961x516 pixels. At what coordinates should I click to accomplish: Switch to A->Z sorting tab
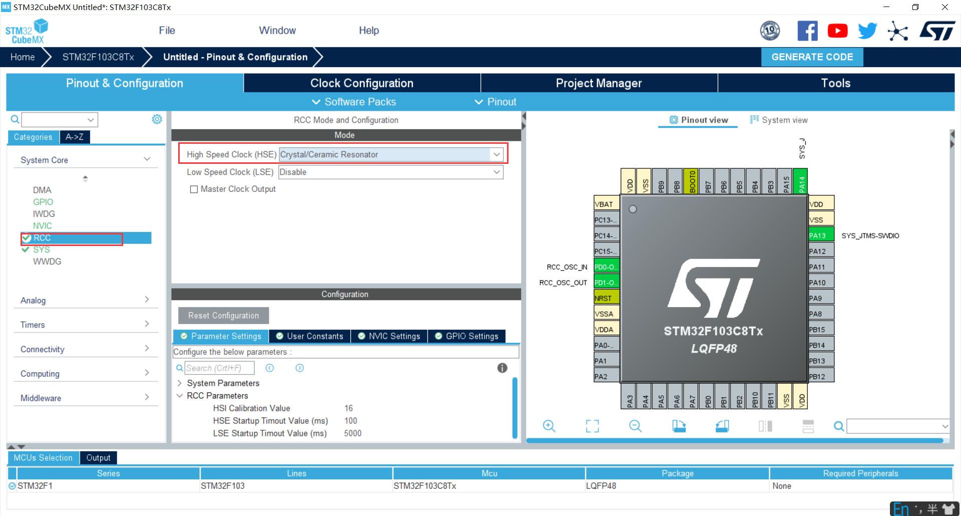(75, 137)
